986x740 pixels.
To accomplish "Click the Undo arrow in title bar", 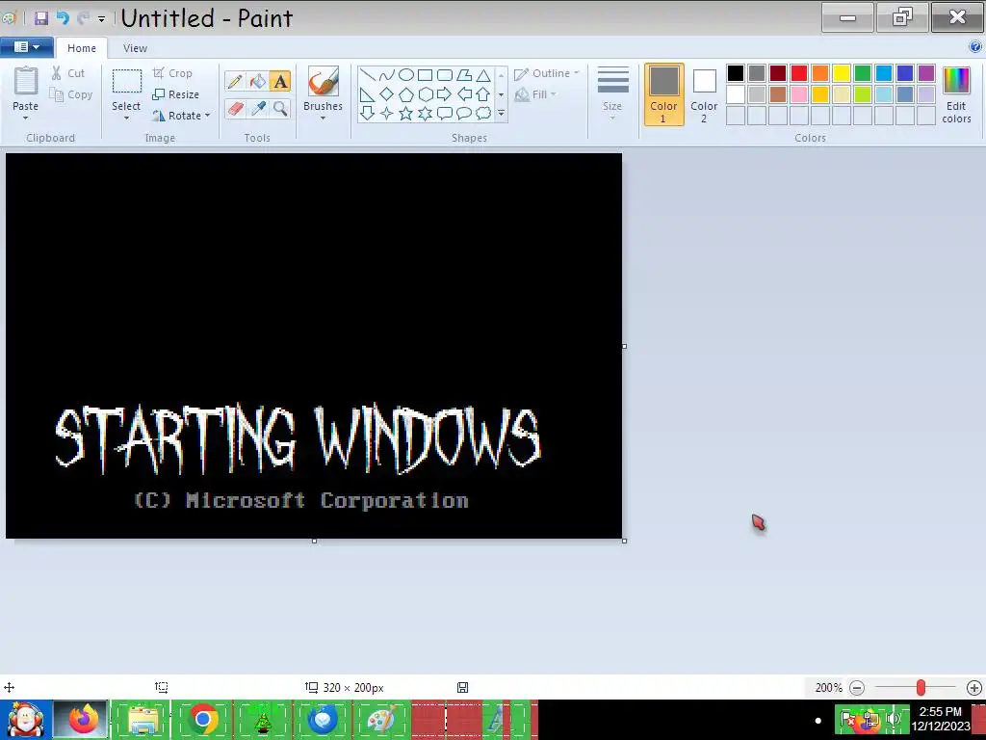I will pos(63,17).
